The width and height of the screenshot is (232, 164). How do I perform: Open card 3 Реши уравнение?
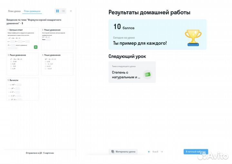pyautogui.click(x=23, y=64)
